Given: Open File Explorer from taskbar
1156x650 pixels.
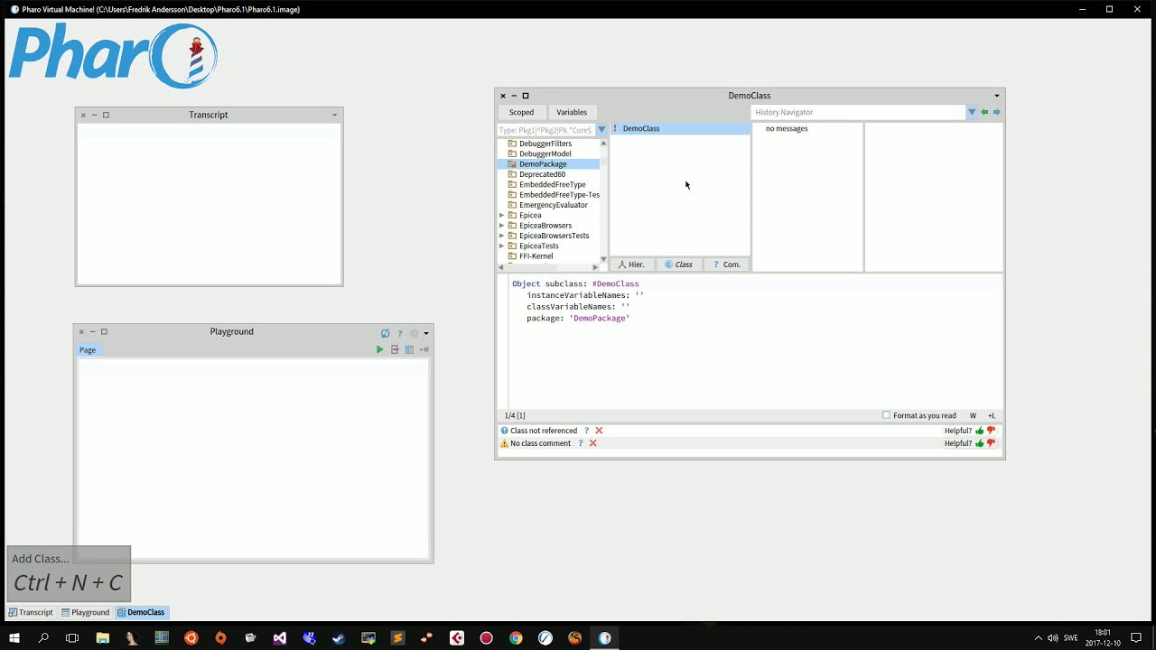Looking at the screenshot, I should [102, 638].
